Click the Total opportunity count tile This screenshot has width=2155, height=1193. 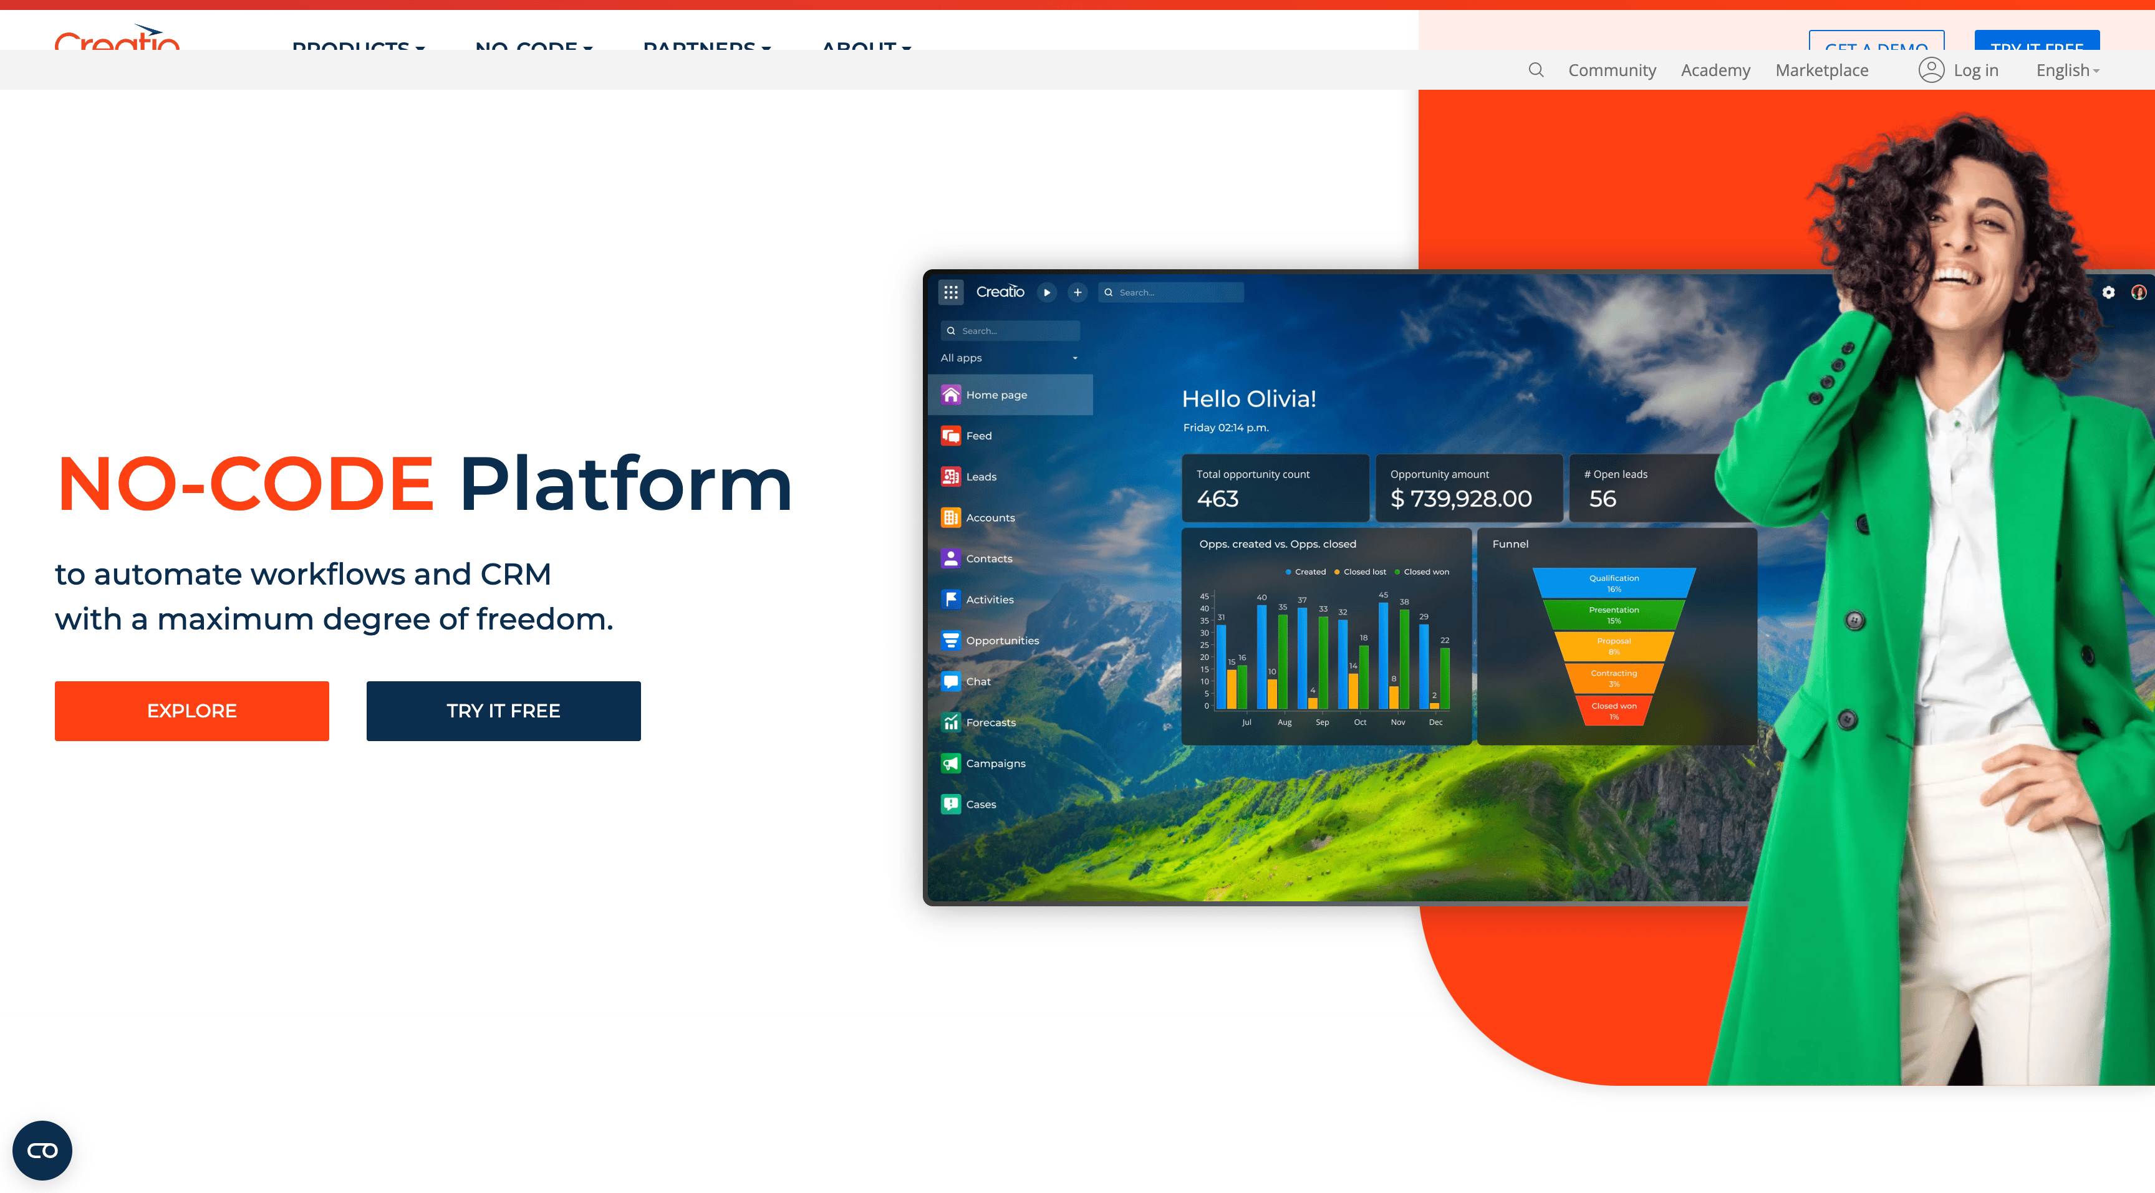coord(1275,488)
